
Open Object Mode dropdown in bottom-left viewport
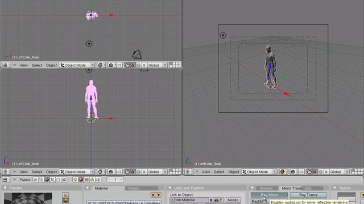[77, 172]
